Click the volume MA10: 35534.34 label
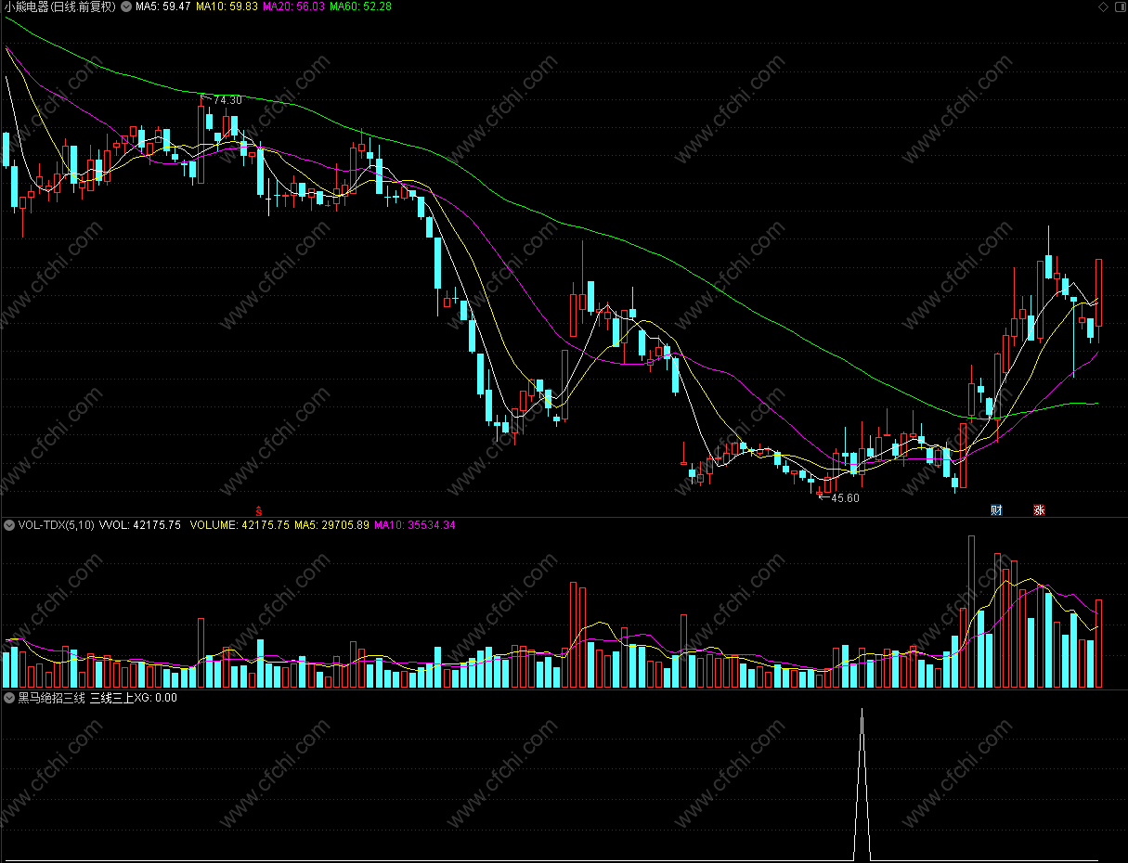The image size is (1128, 863). click(x=415, y=525)
